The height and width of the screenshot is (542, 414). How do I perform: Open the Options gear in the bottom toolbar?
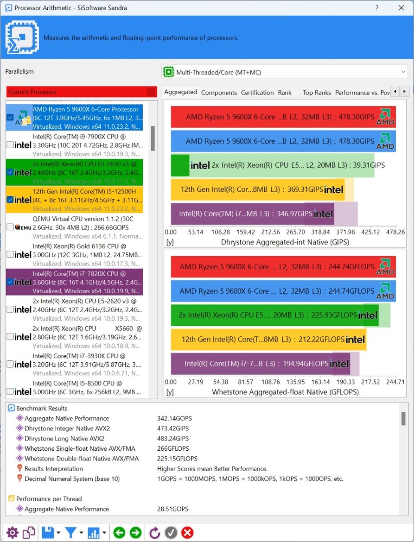pyautogui.click(x=12, y=532)
